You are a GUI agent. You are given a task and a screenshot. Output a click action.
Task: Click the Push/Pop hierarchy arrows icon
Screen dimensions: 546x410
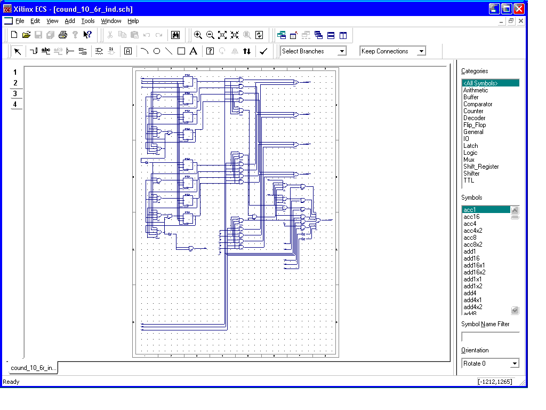tap(247, 51)
